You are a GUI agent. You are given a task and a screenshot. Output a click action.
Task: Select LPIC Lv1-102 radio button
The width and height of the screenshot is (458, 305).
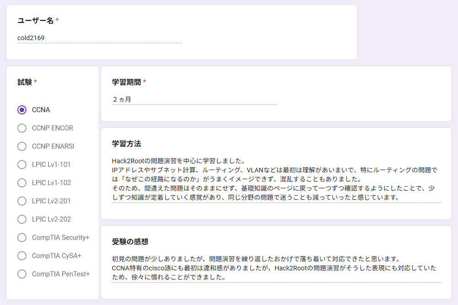point(22,183)
